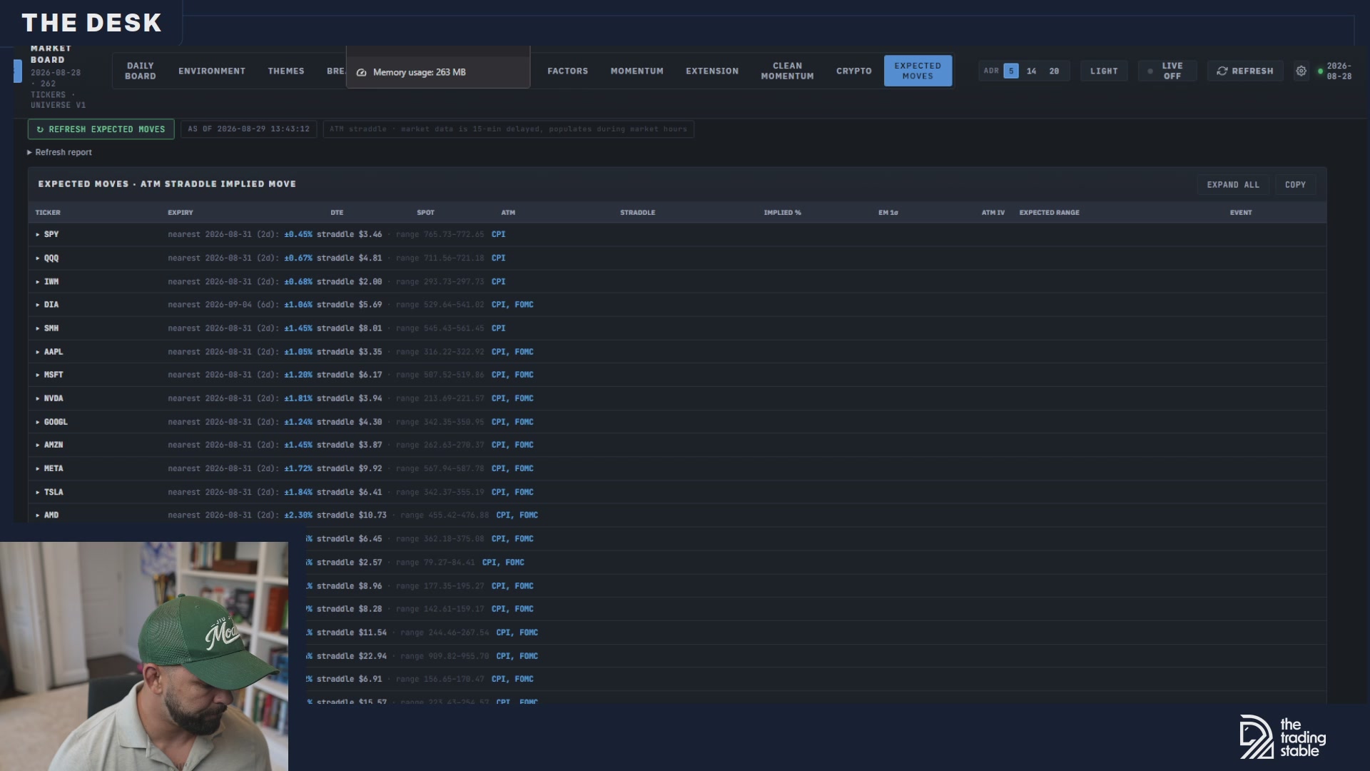
Task: Switch to Light theme
Action: (1103, 71)
